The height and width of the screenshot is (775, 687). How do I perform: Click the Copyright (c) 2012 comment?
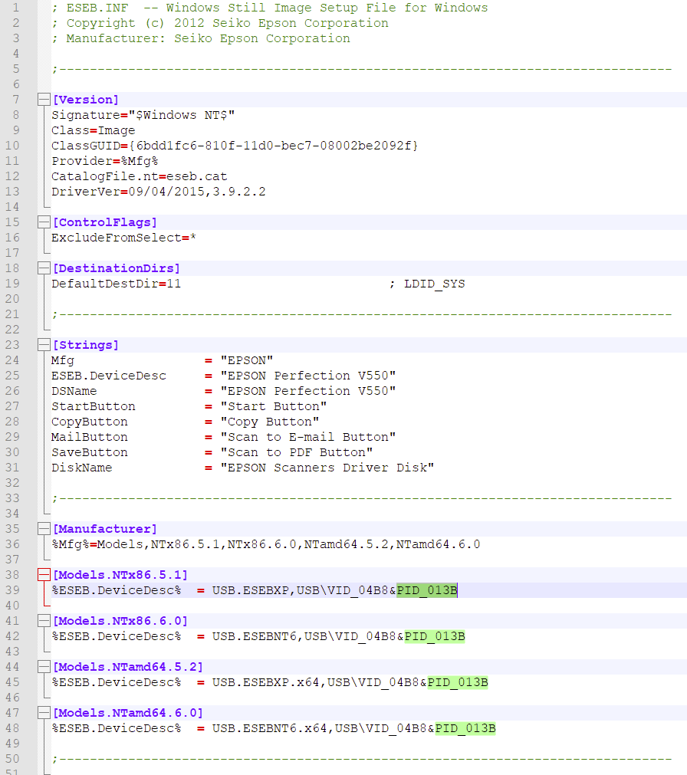point(220,23)
